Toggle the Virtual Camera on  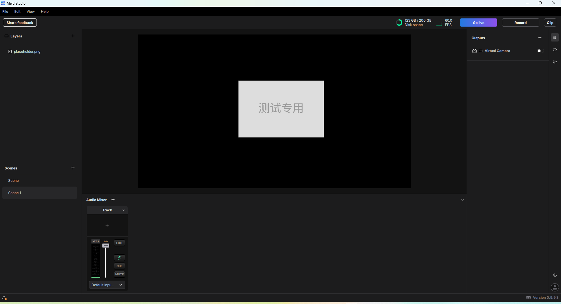539,51
